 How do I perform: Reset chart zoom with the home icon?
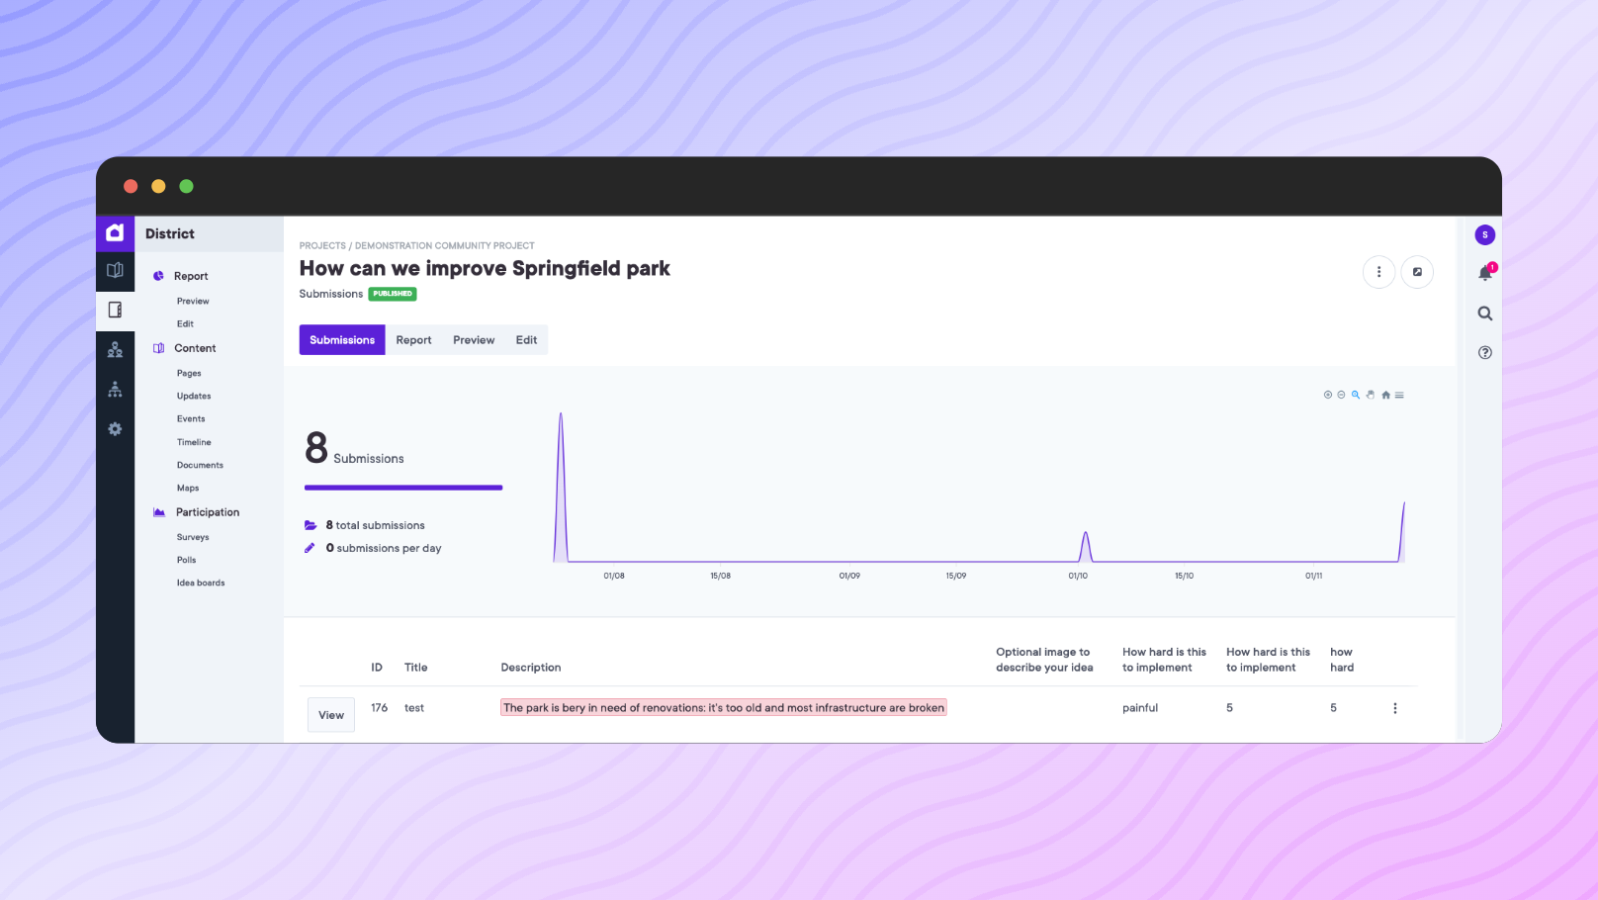coord(1385,395)
